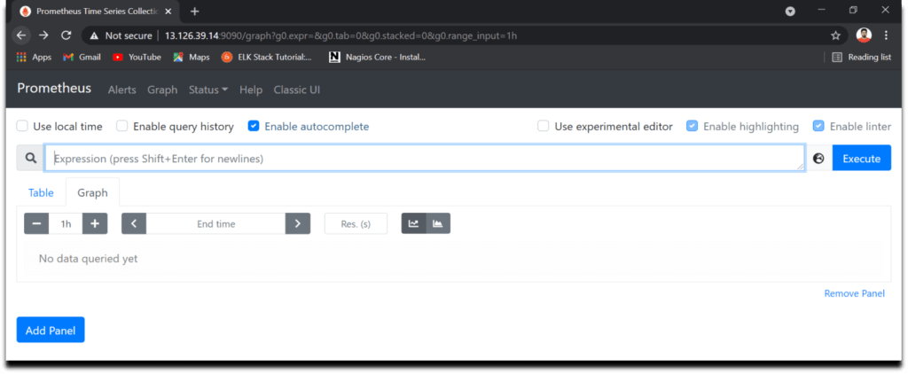Open the YouTube bookmark

(137, 58)
